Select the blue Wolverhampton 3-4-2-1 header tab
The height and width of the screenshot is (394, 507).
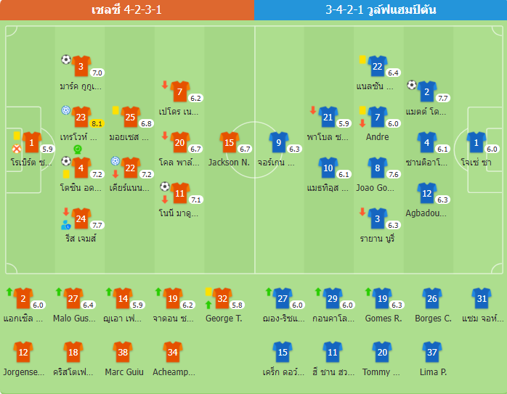(381, 10)
